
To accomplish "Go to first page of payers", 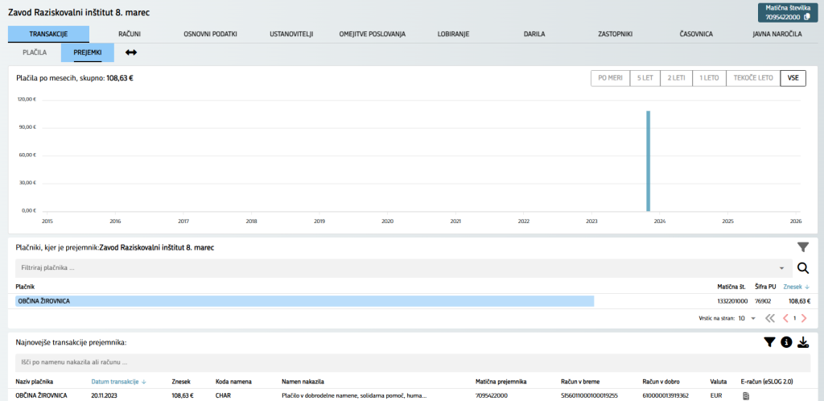I will pos(770,318).
